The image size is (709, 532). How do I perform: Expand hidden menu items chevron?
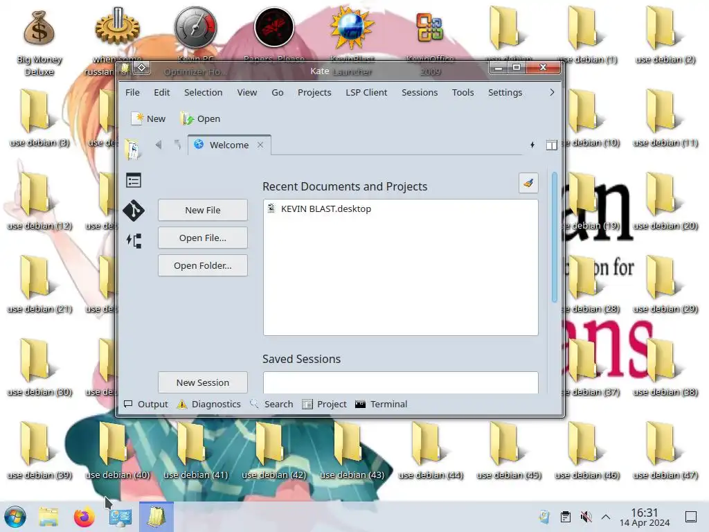click(552, 92)
